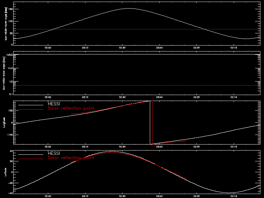264x198 pixels.
Task: Click the 10.0 tick label in the Noon angle plot
Action: coord(10,68)
